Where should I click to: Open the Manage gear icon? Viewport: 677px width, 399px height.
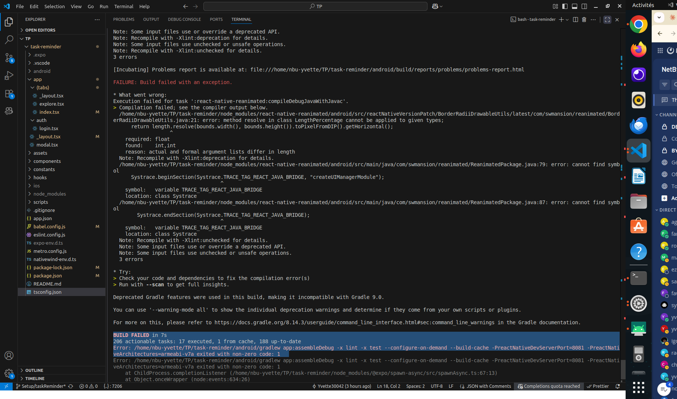coord(9,373)
